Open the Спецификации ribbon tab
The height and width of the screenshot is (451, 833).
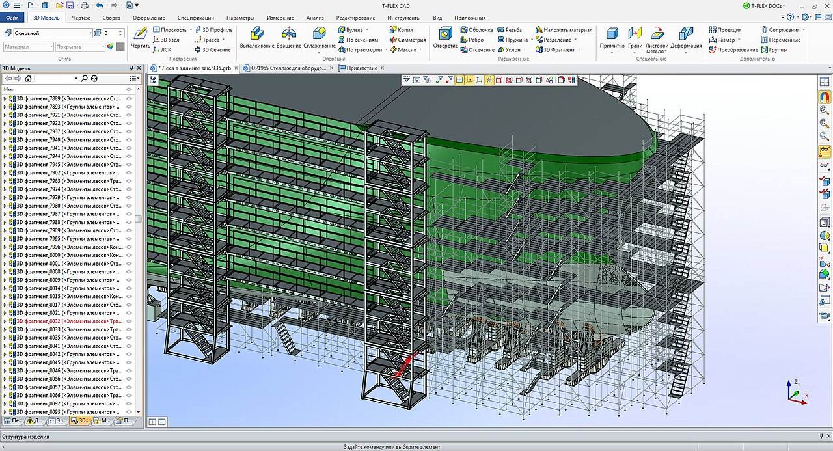coord(195,18)
